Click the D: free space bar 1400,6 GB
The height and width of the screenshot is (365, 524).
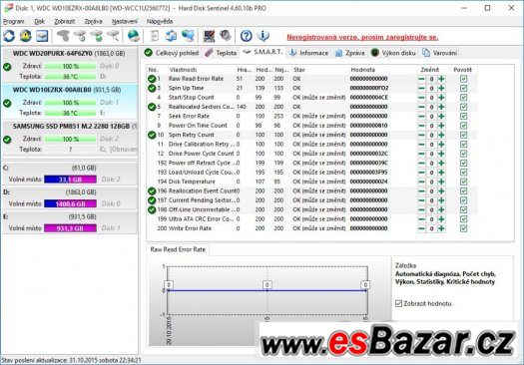70,204
